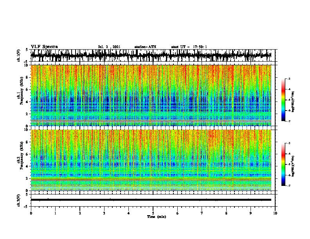310x239 pixels.
Task: Click inside the ch.1 spectrogram panel
Action: click(151, 95)
